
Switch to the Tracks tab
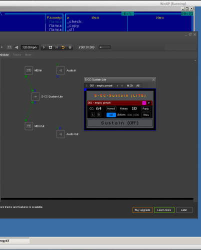point(17,55)
